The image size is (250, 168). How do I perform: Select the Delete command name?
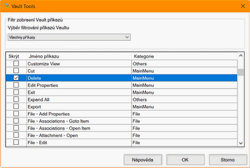(x=34, y=78)
